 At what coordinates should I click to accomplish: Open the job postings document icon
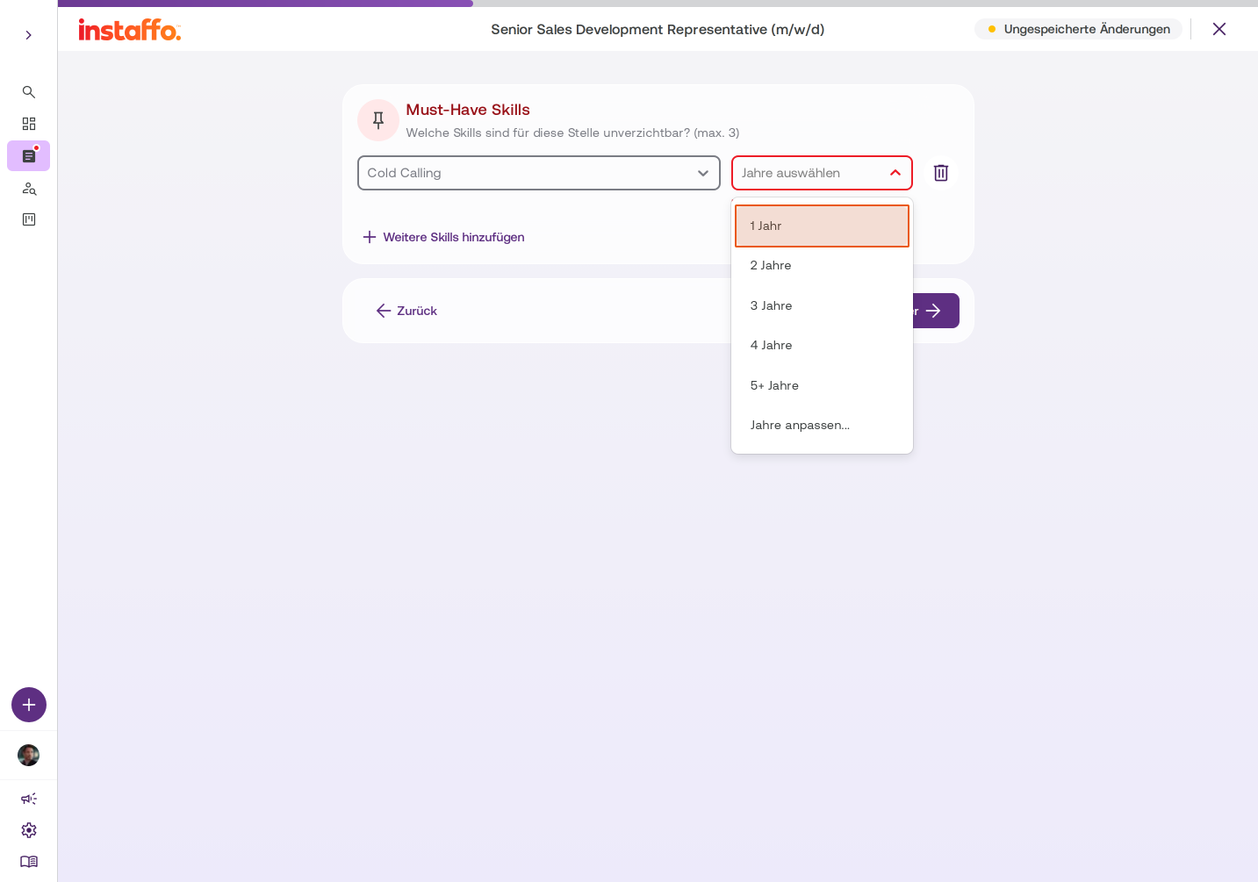pos(29,156)
